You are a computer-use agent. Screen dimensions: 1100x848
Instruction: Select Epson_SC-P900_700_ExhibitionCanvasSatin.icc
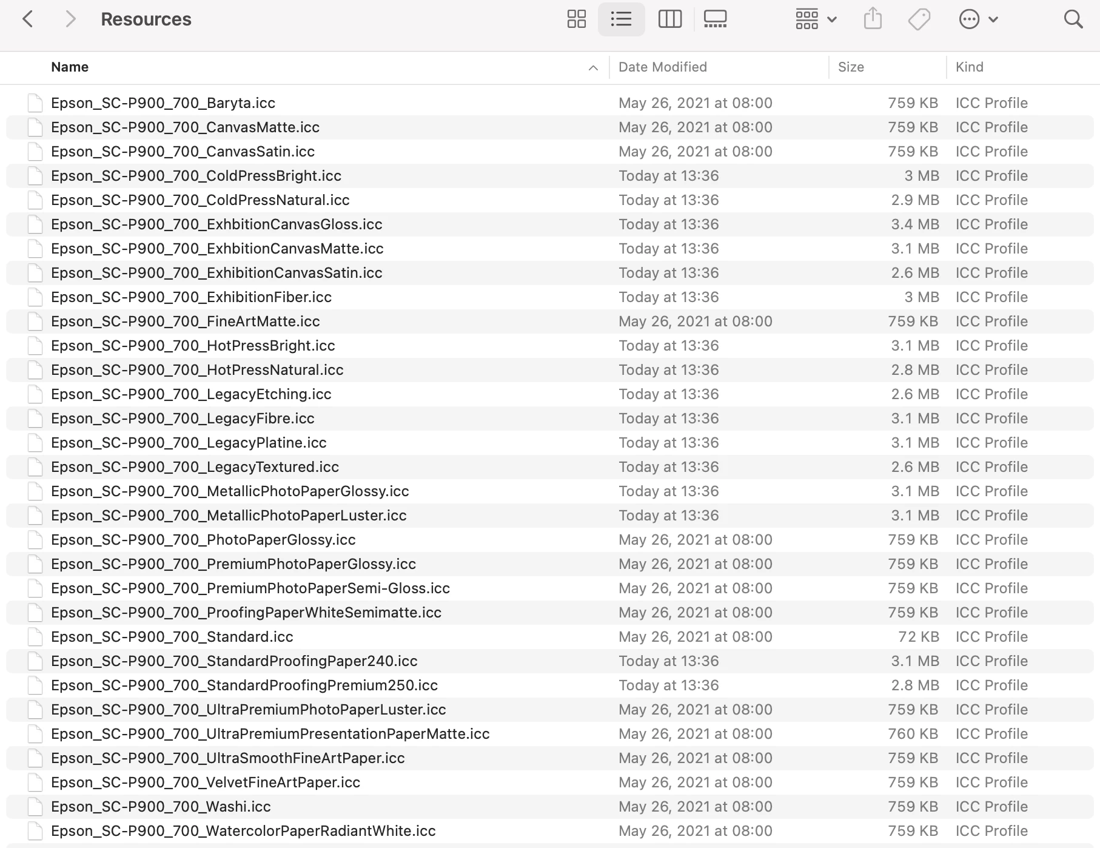(x=550, y=273)
